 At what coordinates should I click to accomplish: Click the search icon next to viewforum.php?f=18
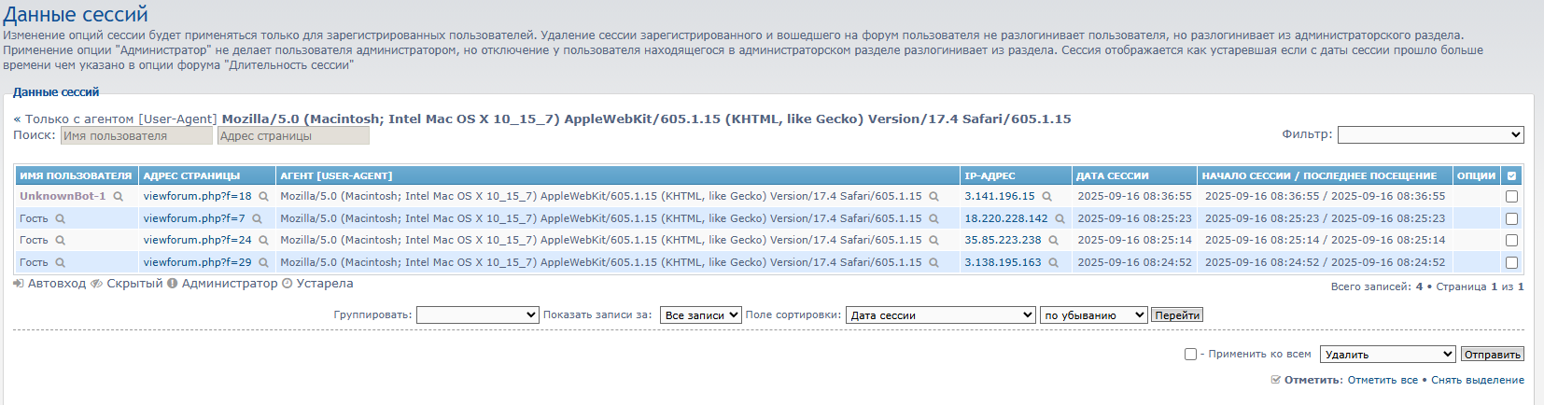(x=264, y=197)
